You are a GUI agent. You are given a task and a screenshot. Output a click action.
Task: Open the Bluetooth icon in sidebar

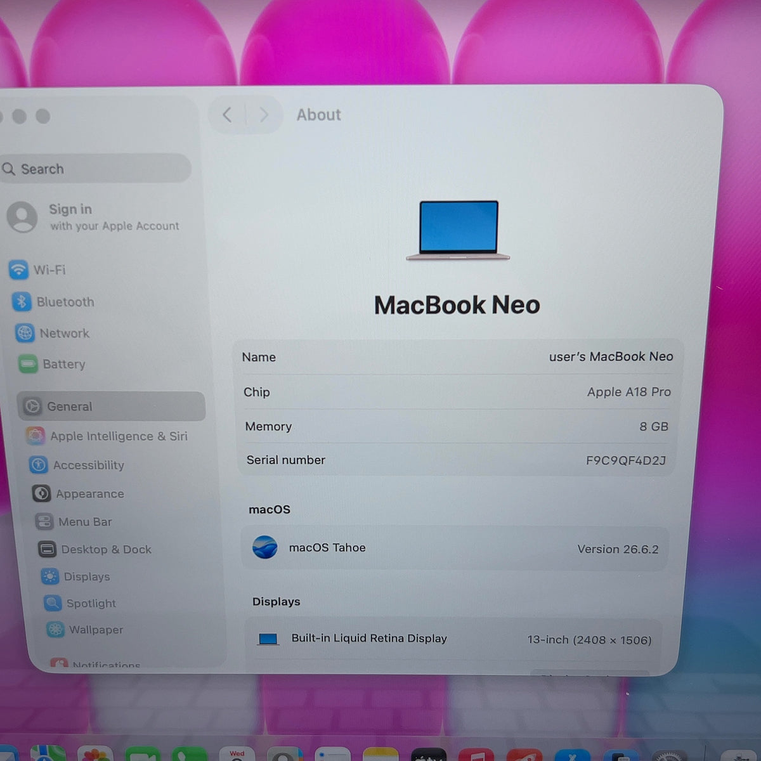pos(22,302)
